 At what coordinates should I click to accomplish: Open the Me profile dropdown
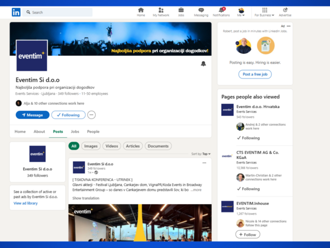(241, 12)
